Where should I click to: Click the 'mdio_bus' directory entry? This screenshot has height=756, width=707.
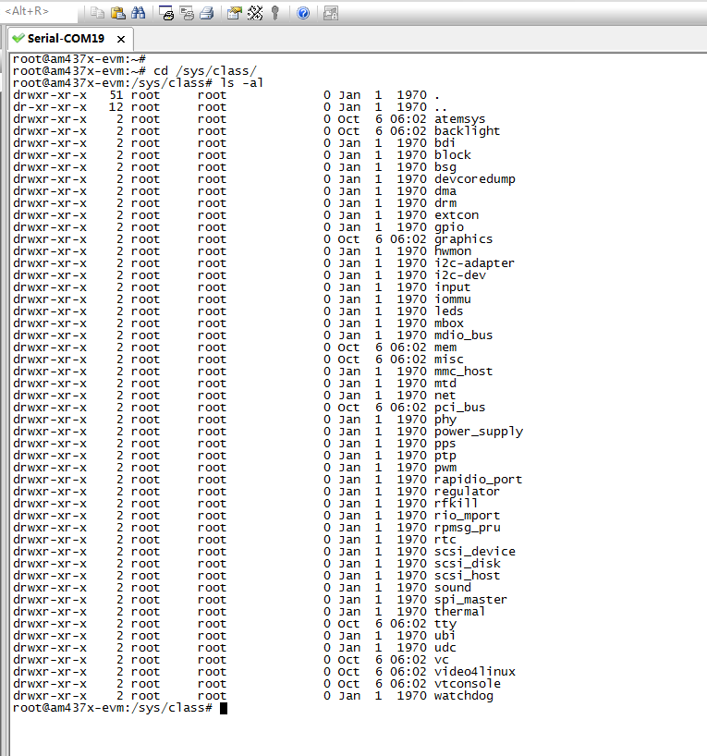click(463, 335)
